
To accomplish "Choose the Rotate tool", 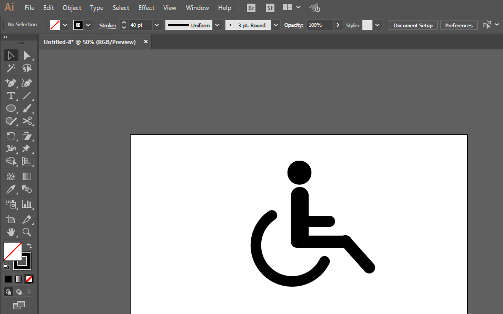I will pos(11,136).
